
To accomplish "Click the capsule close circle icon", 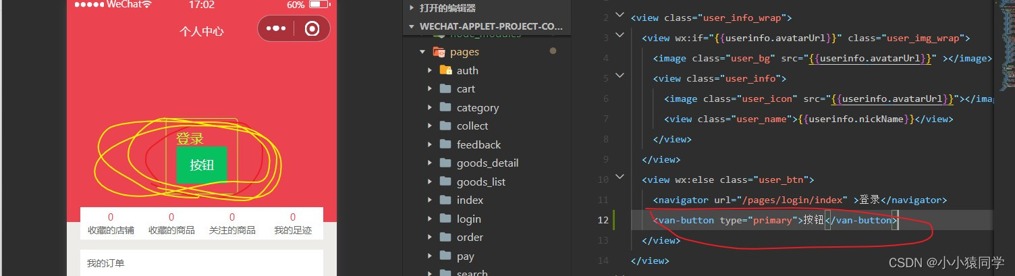I will 312,29.
